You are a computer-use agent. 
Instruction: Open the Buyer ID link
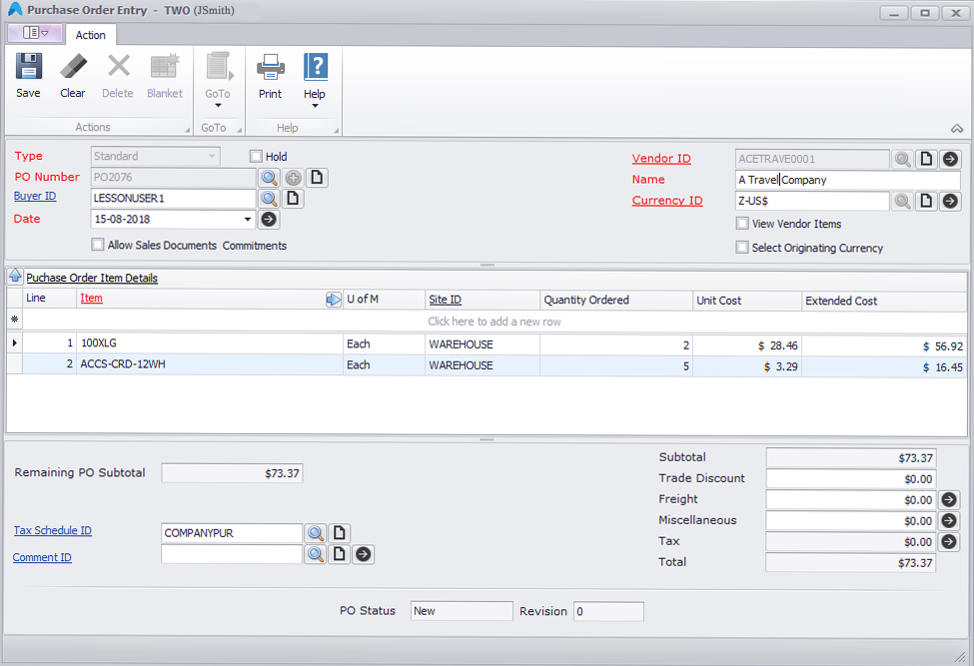coord(35,196)
